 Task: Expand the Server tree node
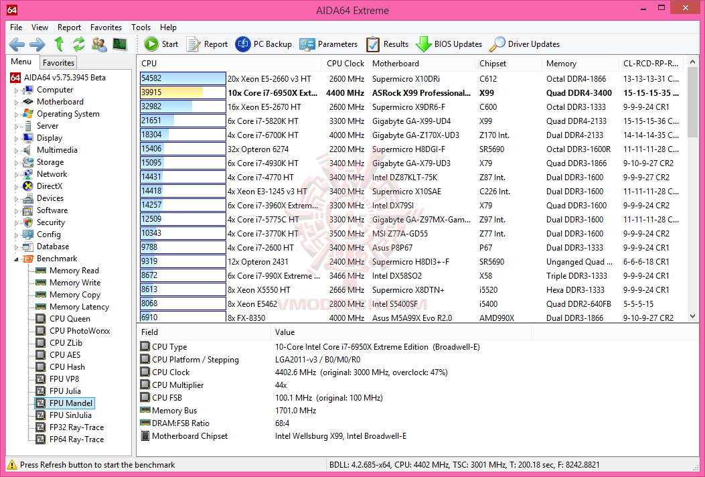coord(17,126)
